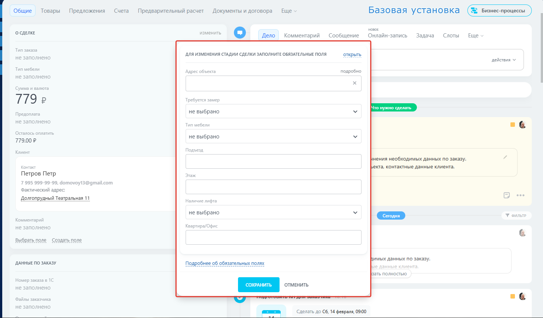Image resolution: width=543 pixels, height=318 pixels.
Task: Select the Комментарий timeline tab
Action: pyautogui.click(x=302, y=36)
